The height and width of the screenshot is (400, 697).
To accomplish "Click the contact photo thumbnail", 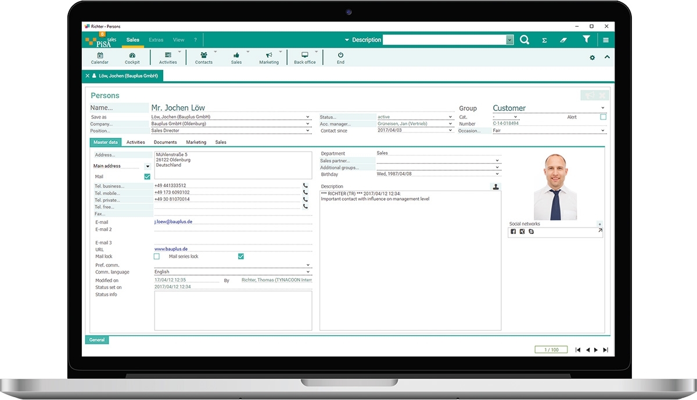I will coord(556,187).
